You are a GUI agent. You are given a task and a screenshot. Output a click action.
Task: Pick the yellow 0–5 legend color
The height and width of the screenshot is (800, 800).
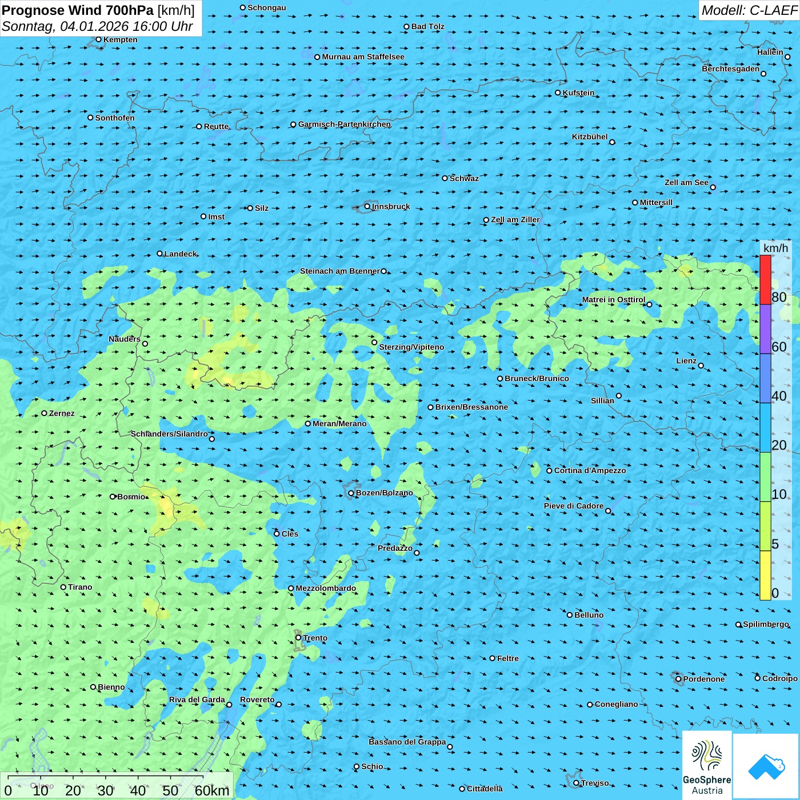(765, 575)
